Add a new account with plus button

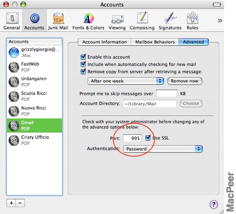pos(11,203)
